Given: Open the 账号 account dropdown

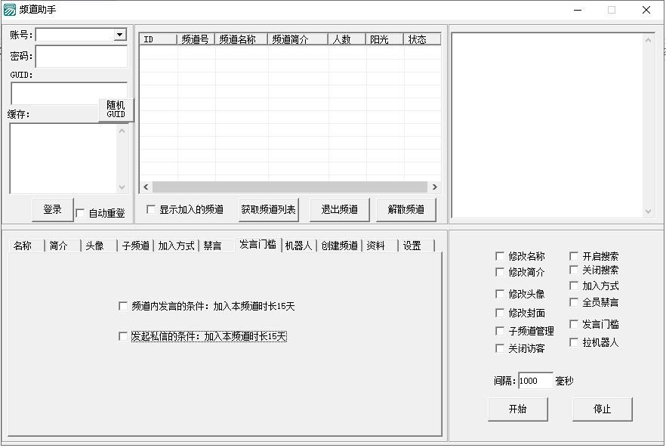Looking at the screenshot, I should [x=119, y=35].
